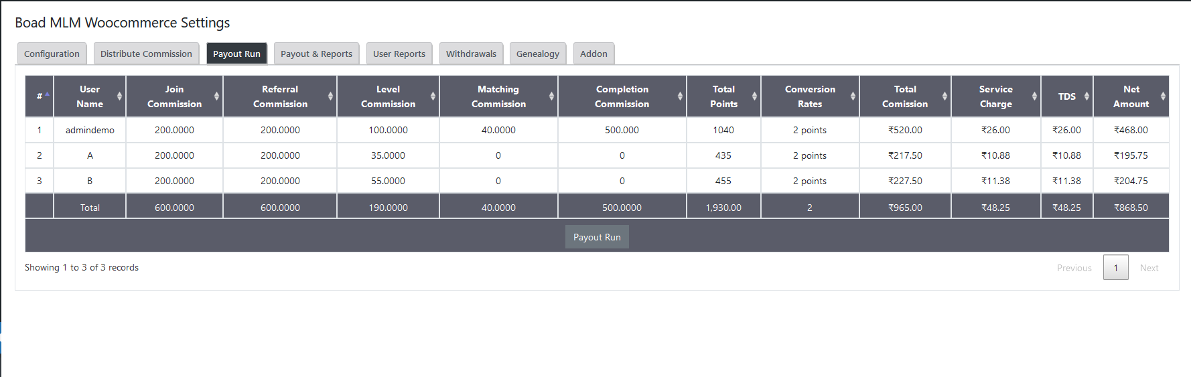Click Total Points value 435
Viewport: 1191px width, 377px height.
(x=723, y=155)
